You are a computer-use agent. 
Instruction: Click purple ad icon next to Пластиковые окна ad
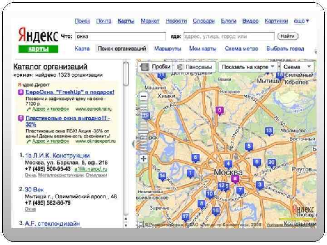[20, 118]
